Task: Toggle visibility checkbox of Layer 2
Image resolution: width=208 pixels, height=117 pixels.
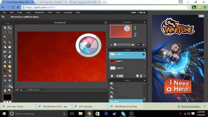Action: point(144,54)
